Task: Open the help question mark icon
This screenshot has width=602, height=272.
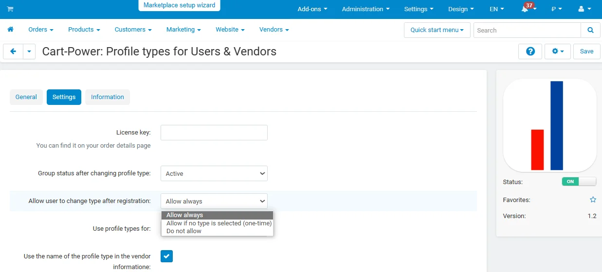Action: pos(530,51)
